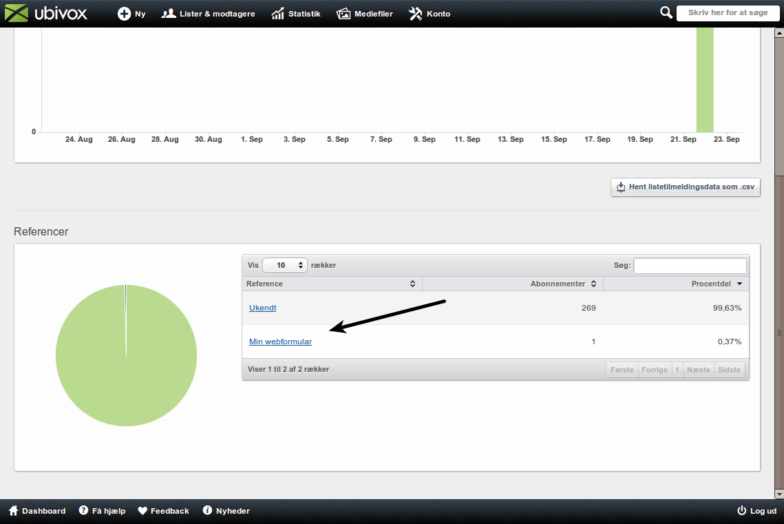784x524 pixels.
Task: Open the Konto menu
Action: 430,14
